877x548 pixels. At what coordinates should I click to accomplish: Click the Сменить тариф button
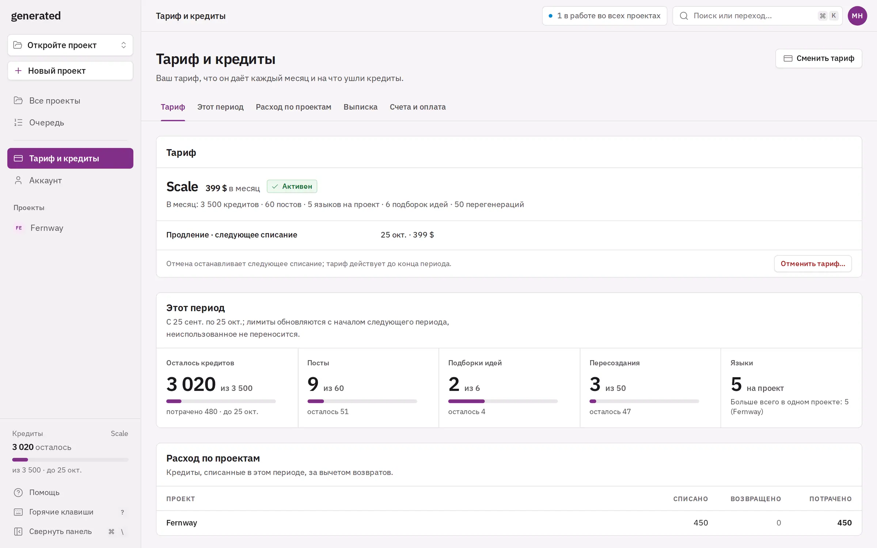click(819, 58)
